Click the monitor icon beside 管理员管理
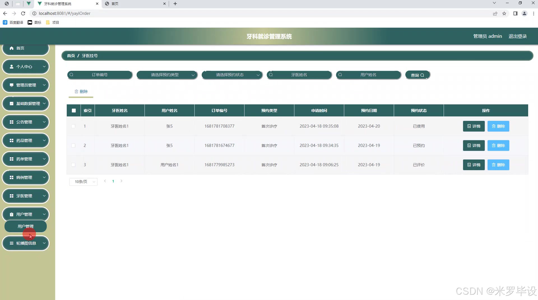Viewport: 538px width, 300px height. [x=11, y=85]
